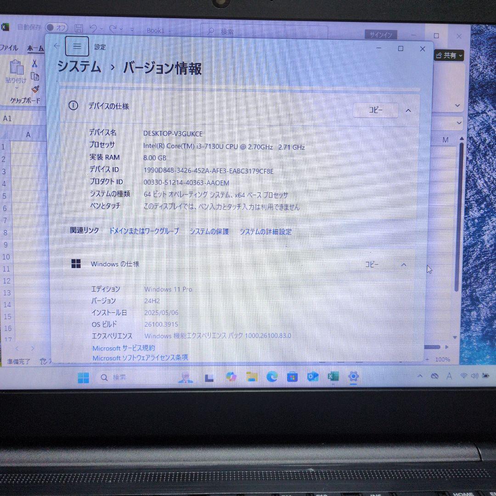Click the cloud sync tray icon

point(434,376)
